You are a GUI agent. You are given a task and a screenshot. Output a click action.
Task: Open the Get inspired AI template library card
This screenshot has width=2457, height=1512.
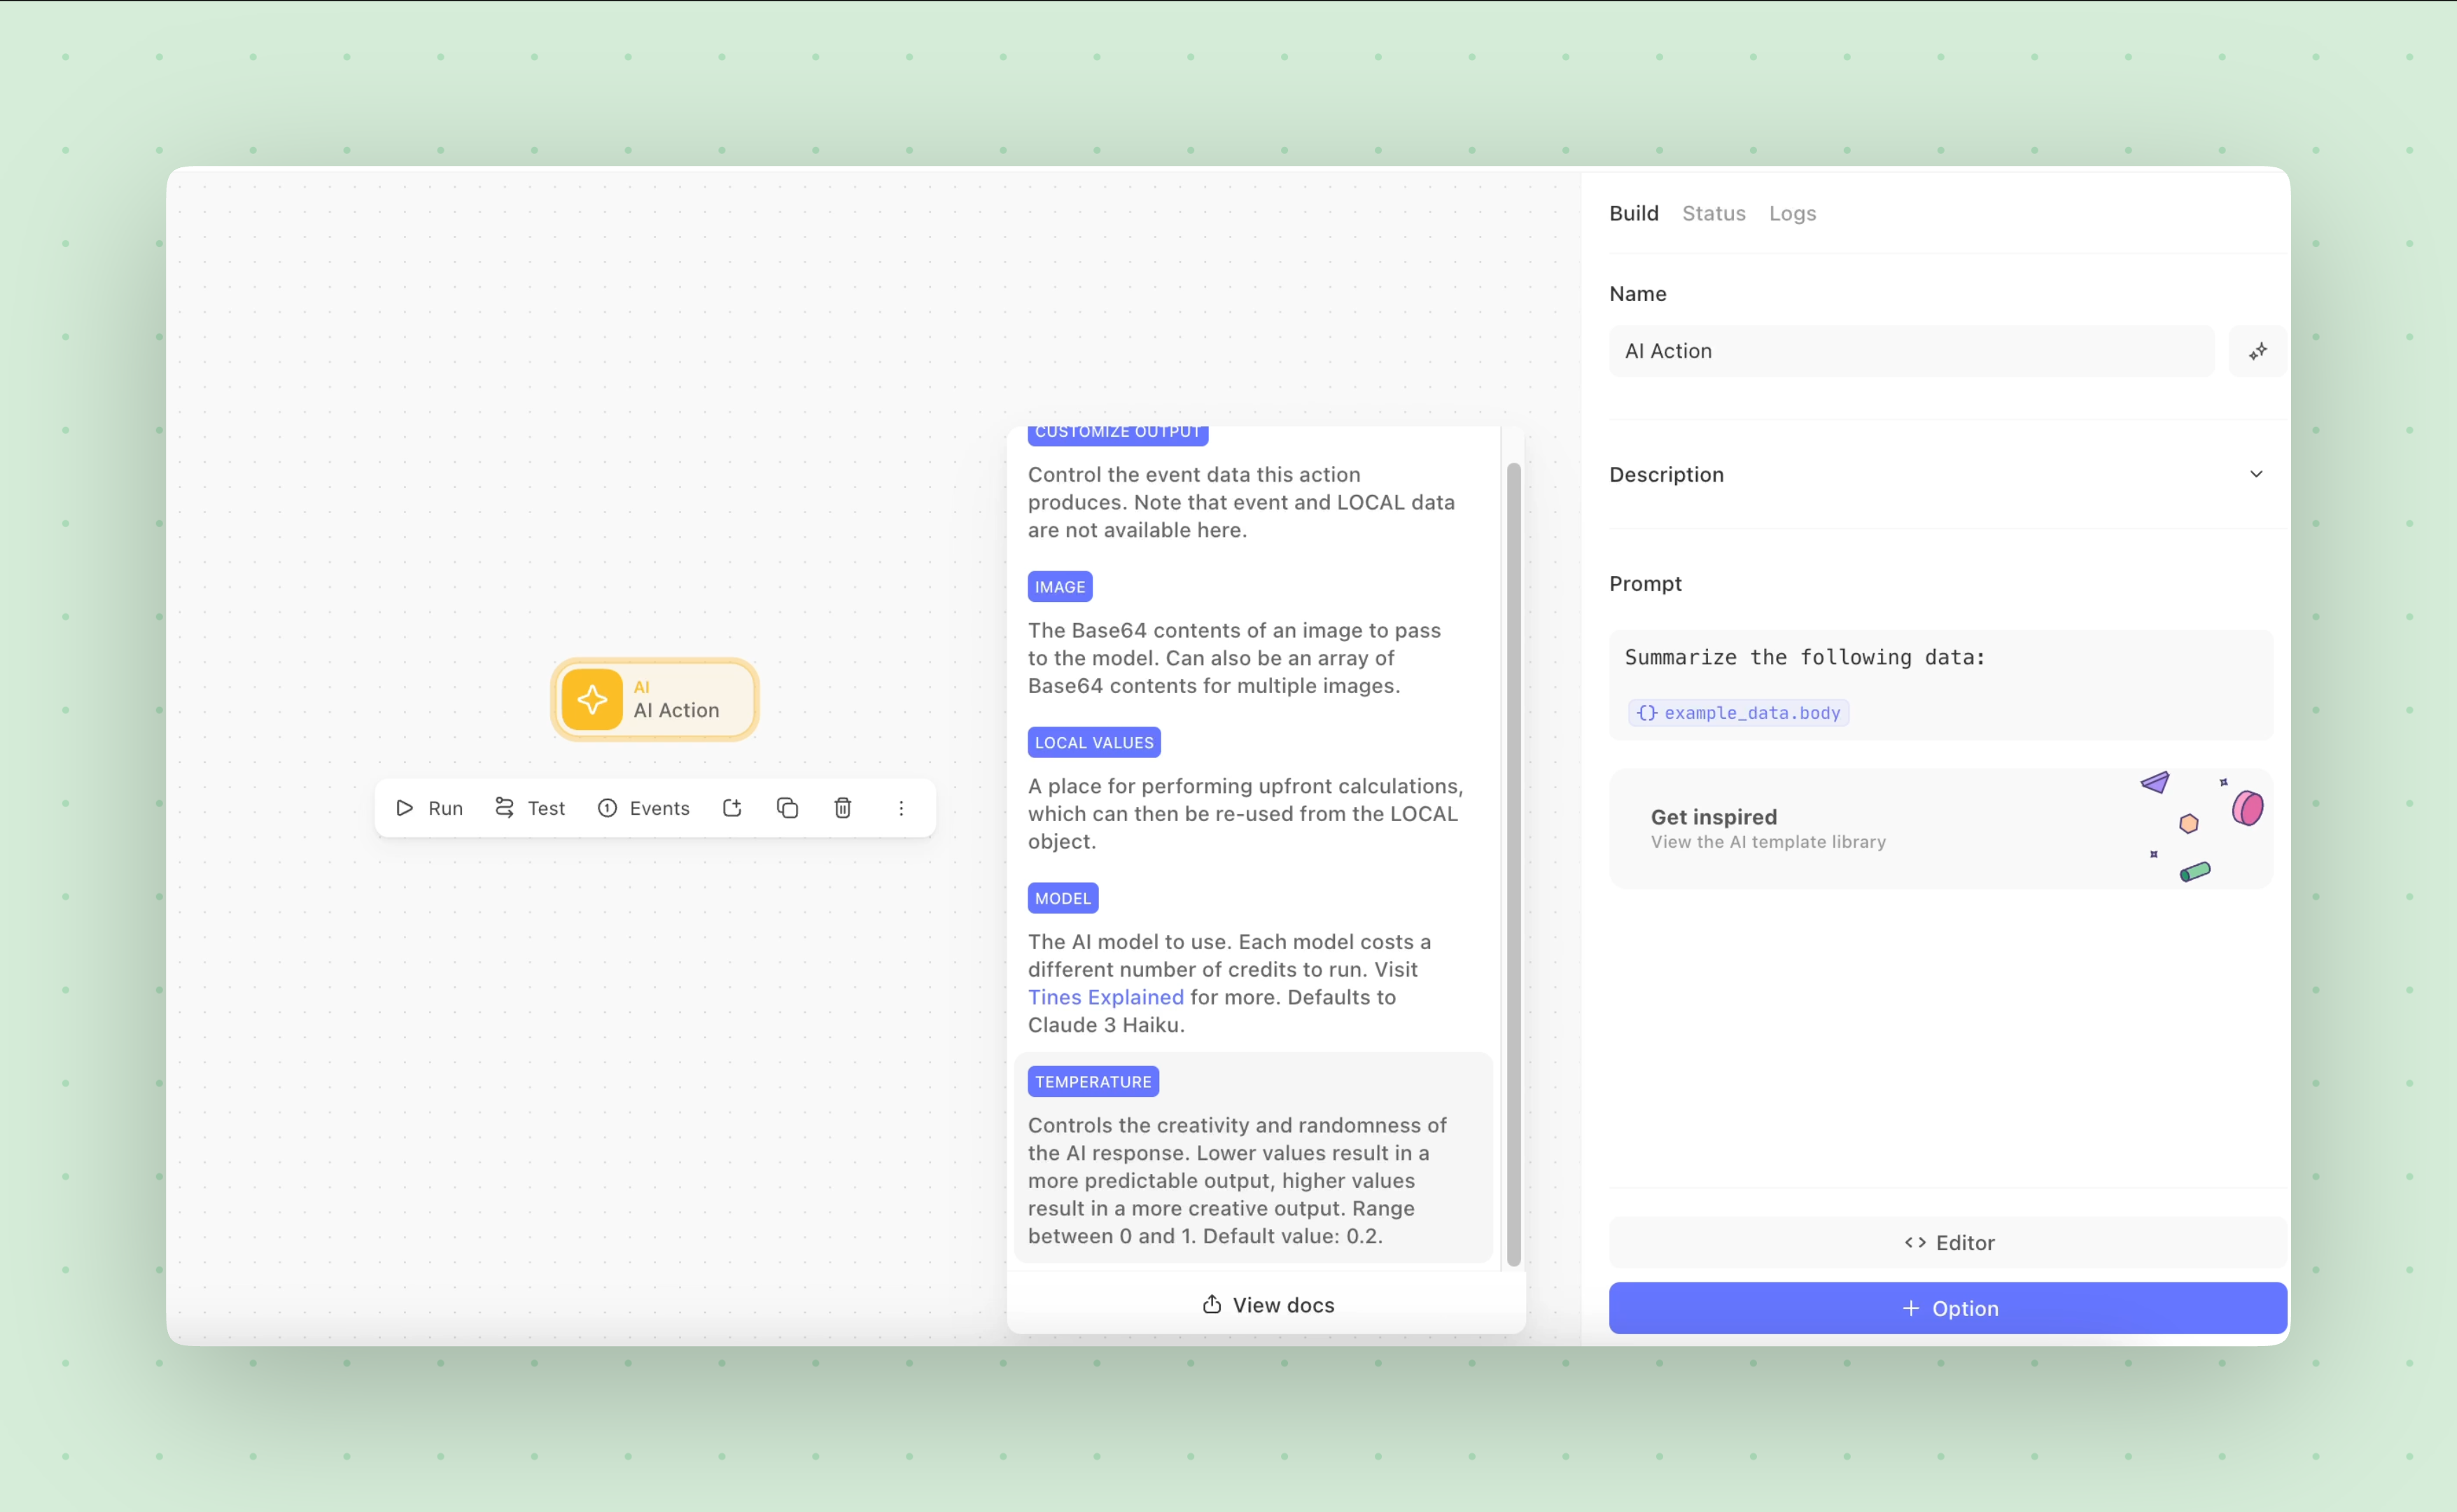coord(1941,828)
